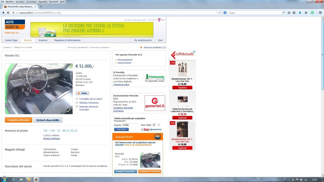Open the Porsche interior main photo
This screenshot has height=182, width=324.
pyautogui.click(x=39, y=89)
